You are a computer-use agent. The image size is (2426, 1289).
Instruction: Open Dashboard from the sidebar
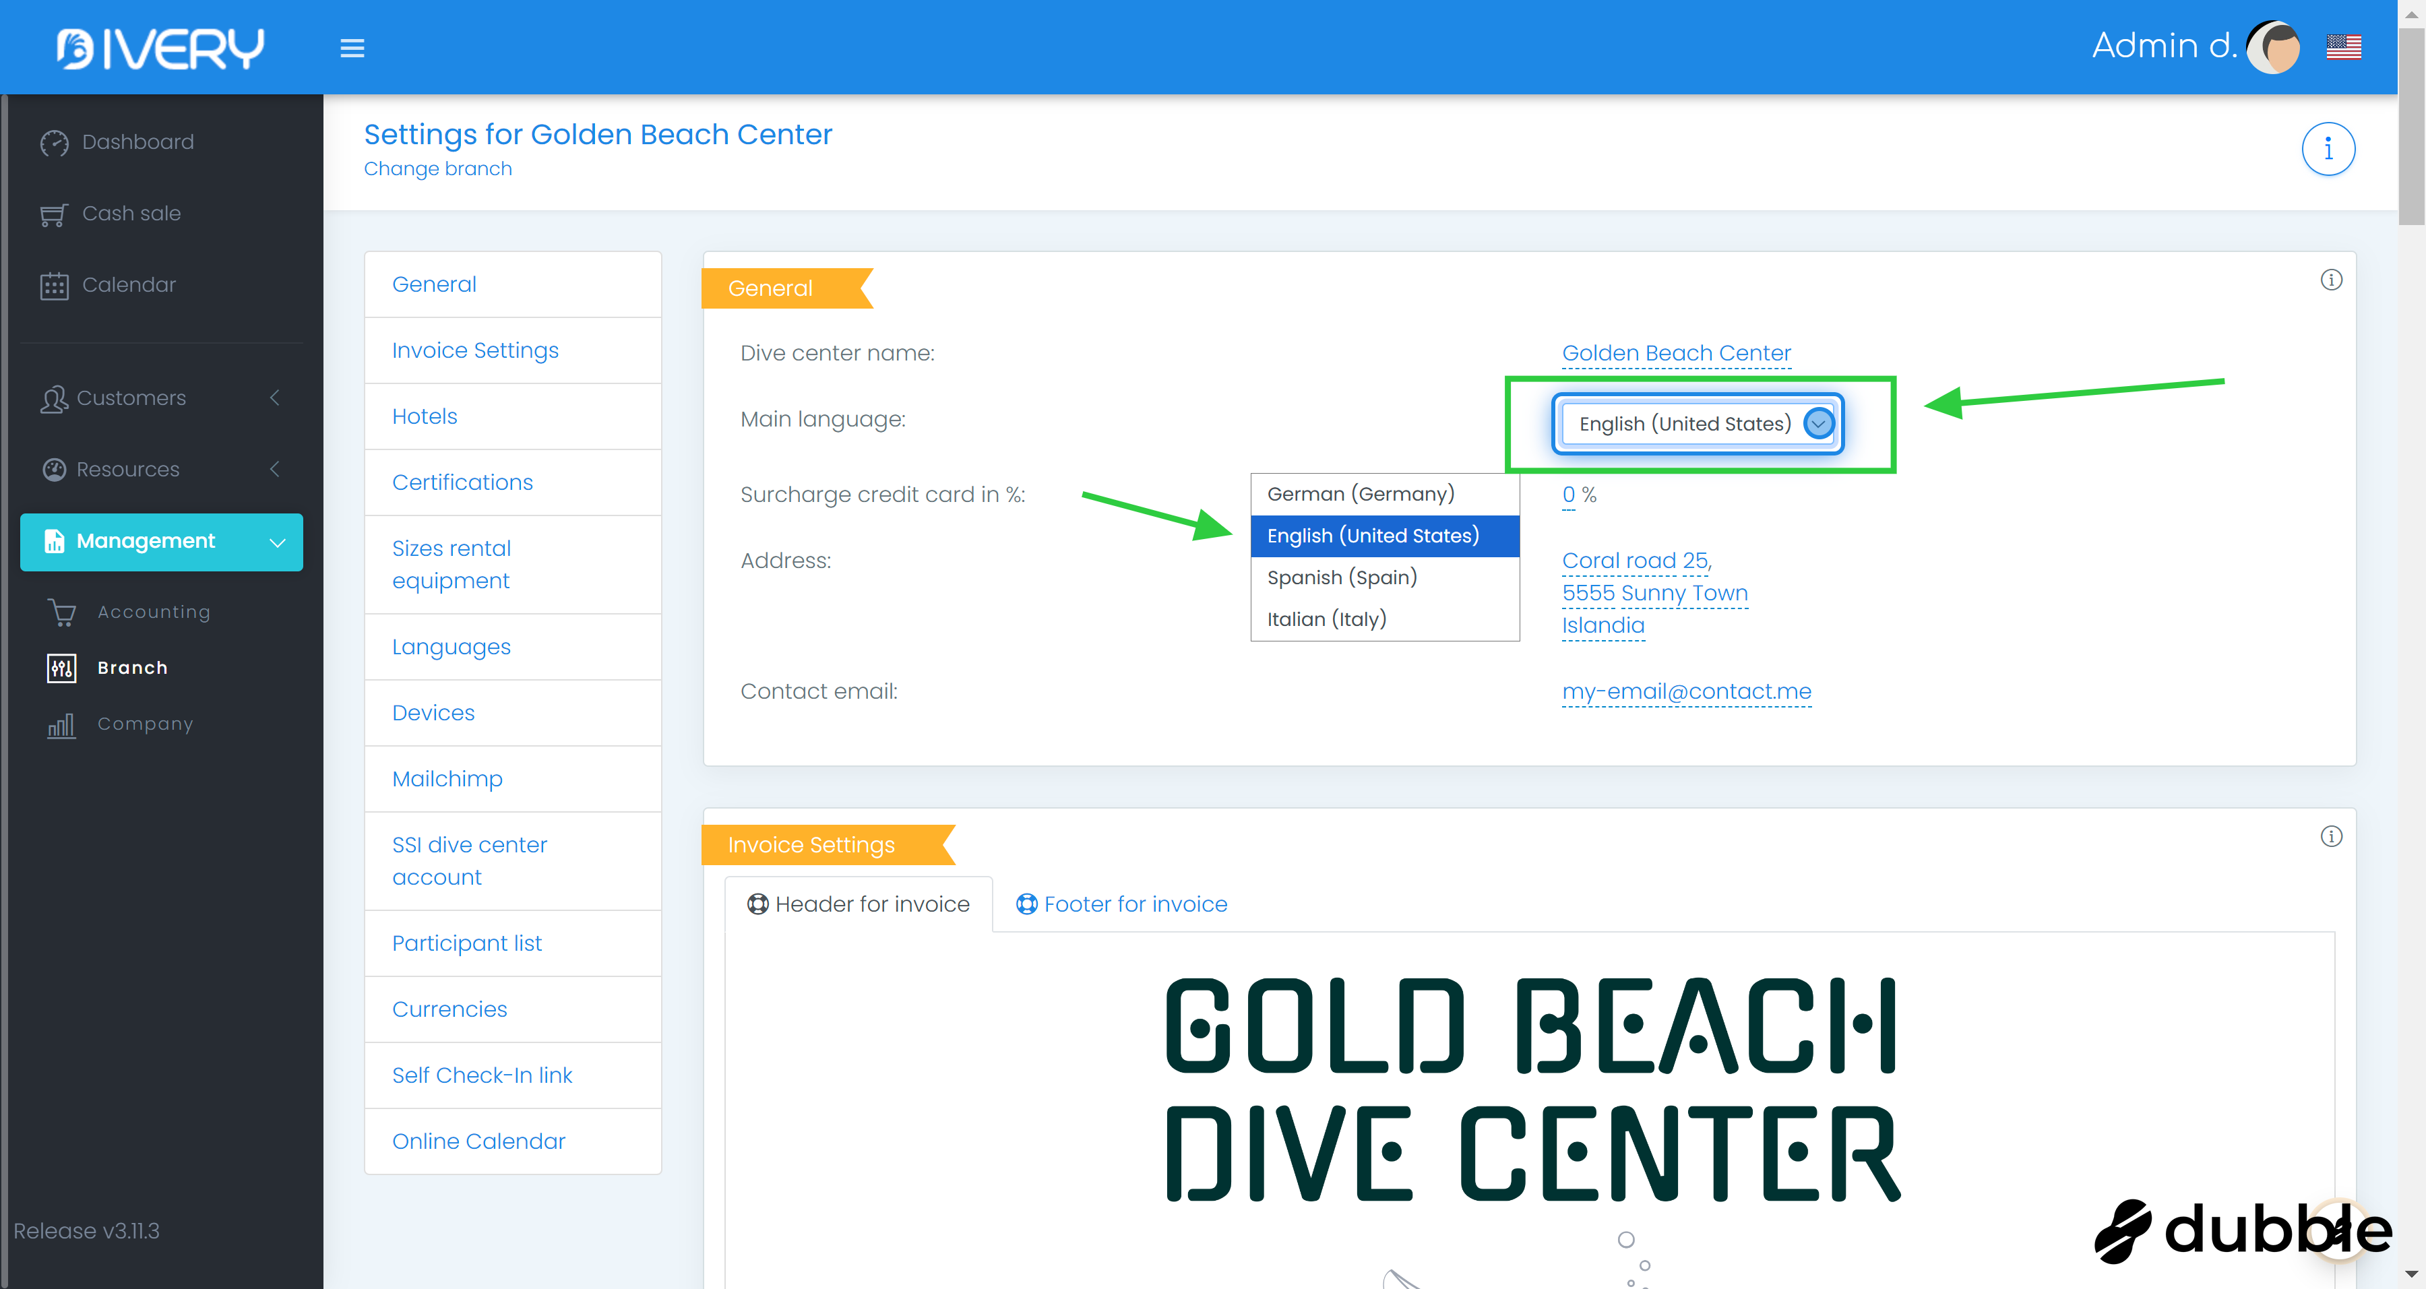coord(137,142)
